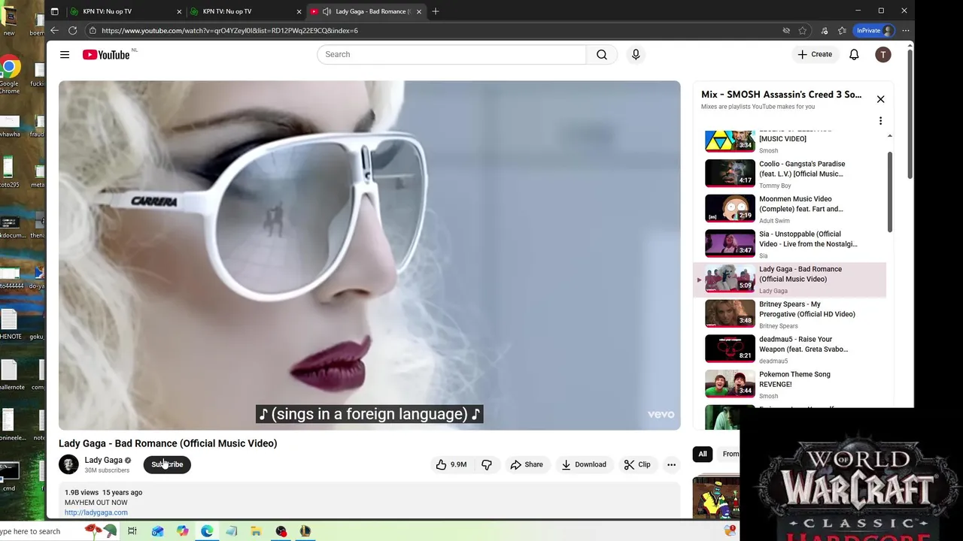Open the Mix playlist three-dot options menu
This screenshot has width=963, height=541.
pos(880,121)
